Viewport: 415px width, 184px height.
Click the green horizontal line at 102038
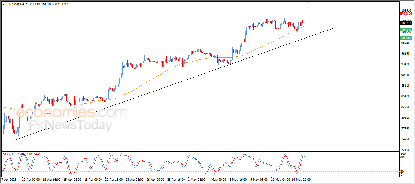point(200,30)
